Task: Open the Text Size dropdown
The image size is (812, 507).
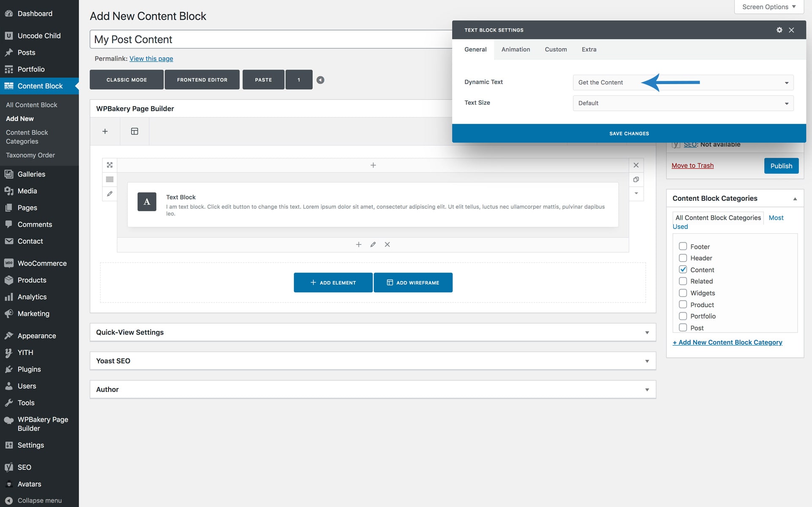Action: pos(683,103)
